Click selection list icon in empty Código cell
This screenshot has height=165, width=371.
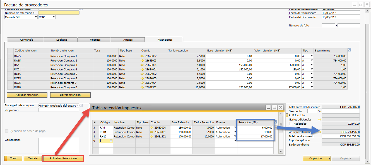point(111,141)
